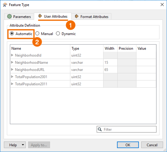Screen dimensions: 167x152
Task: Click the User Attributes arrow icon
Action: click(x=40, y=16)
